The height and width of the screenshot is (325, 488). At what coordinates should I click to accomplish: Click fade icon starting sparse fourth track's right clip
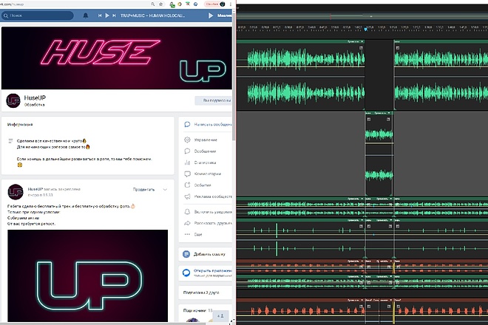pos(398,227)
